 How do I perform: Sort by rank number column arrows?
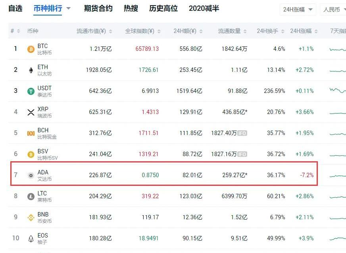18,31
